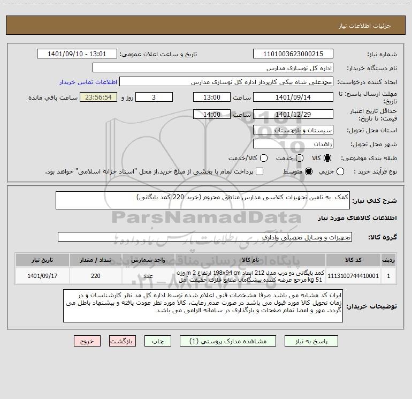Click مشاهده مدارک پیوستی (1) button
Viewport: 412px width, 399px height.
[x=228, y=341]
